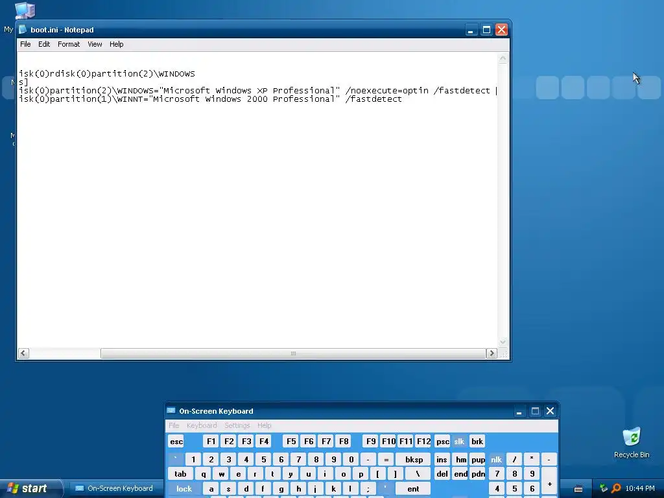This screenshot has height=498, width=664.
Task: Click the F5 key on On-Screen Keyboard
Action: 291,441
